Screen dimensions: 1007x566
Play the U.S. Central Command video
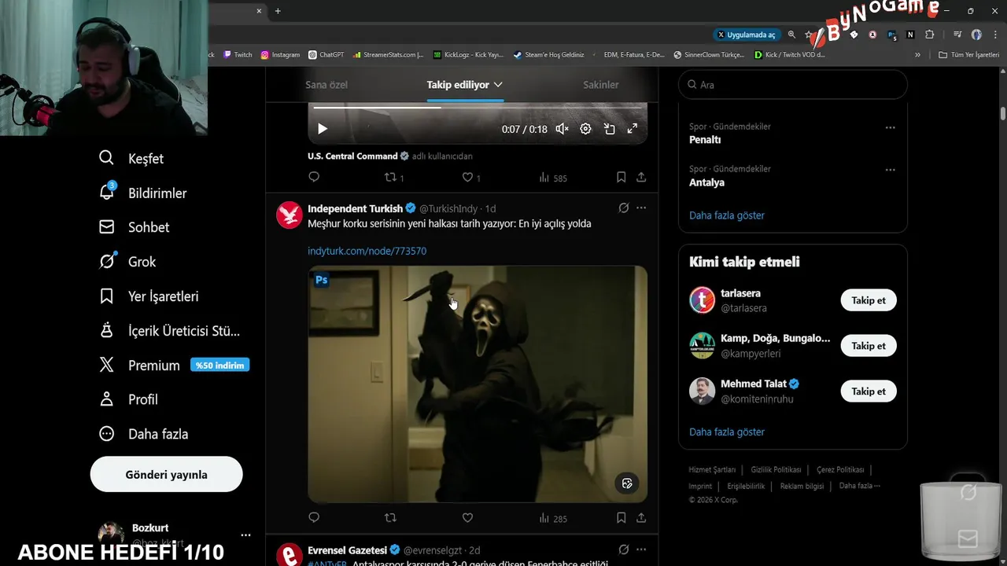coord(323,129)
